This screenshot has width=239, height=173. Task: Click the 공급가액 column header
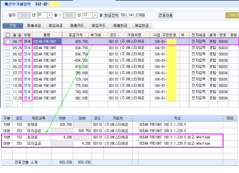76,35
